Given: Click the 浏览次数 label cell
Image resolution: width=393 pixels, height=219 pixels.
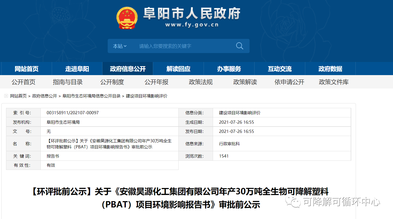Looking at the screenshot, I should click(x=196, y=156).
